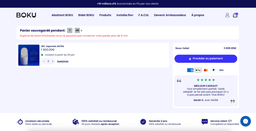
Task: Click the five-star review rating
Action: pyautogui.click(x=206, y=80)
